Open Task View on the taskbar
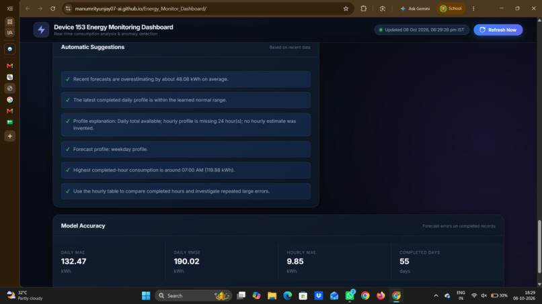Image resolution: width=542 pixels, height=304 pixels. pyautogui.click(x=241, y=295)
